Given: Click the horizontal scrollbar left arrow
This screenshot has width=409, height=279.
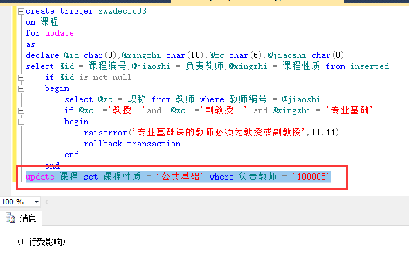Looking at the screenshot, I should click(46, 202).
